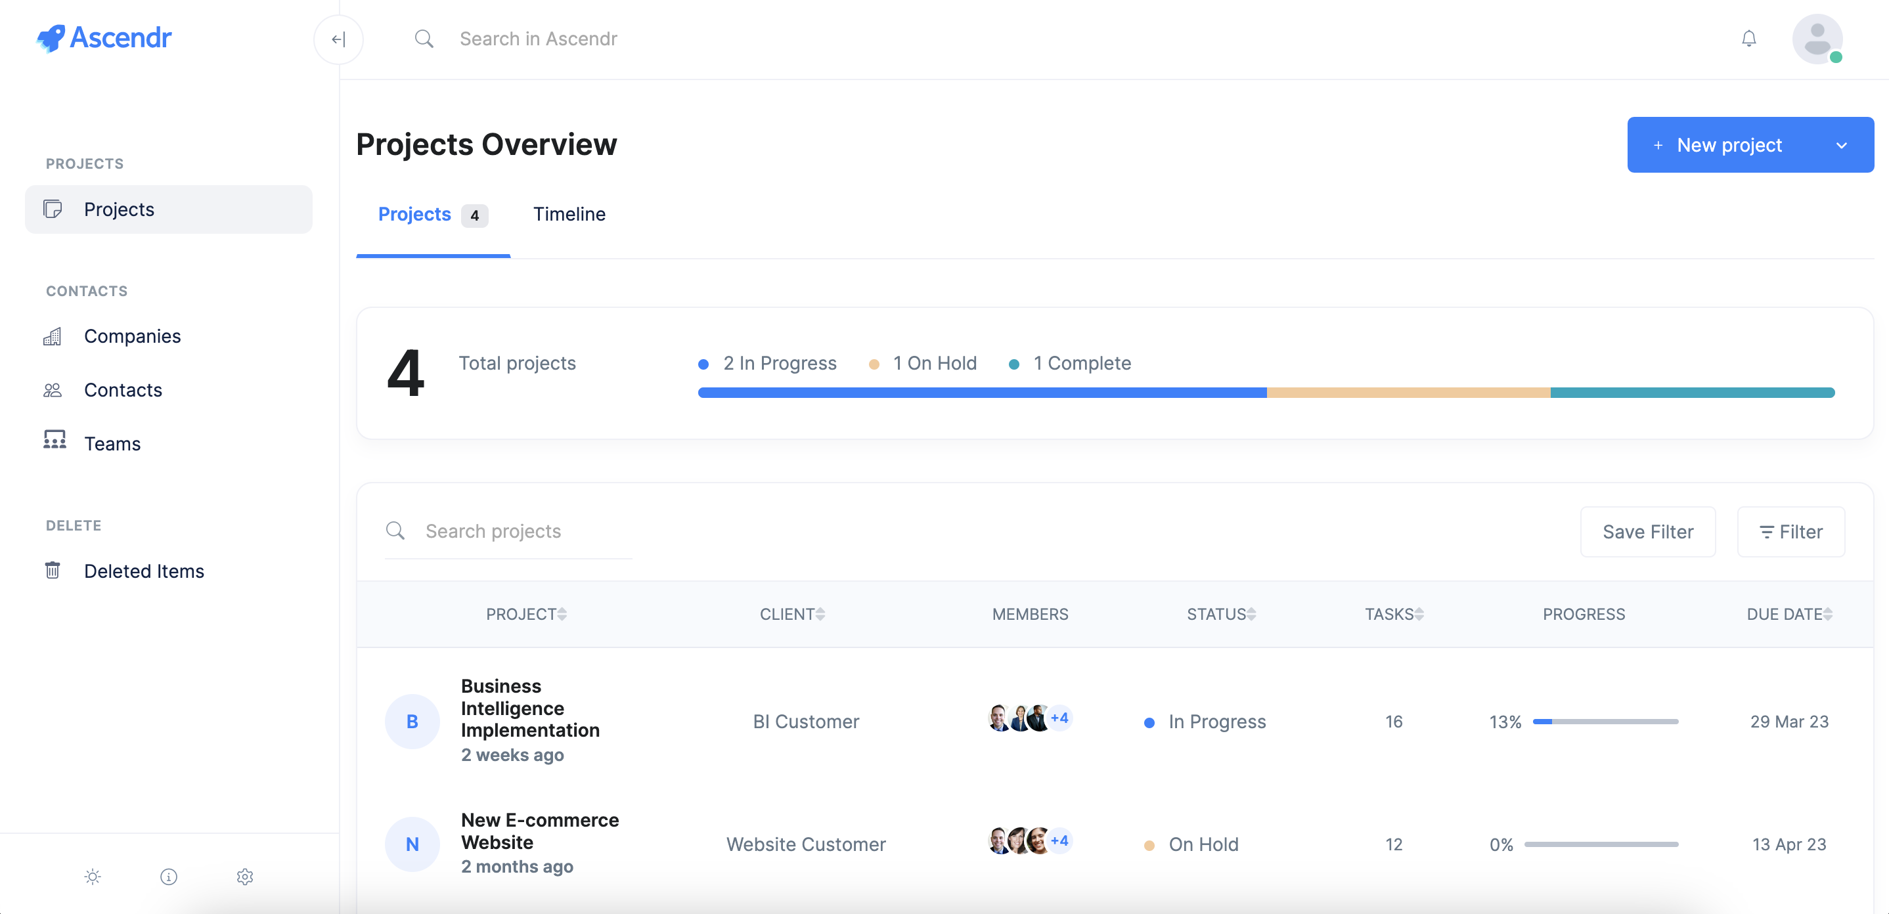1889x914 pixels.
Task: Click the top search magnifier icon
Action: click(x=424, y=38)
